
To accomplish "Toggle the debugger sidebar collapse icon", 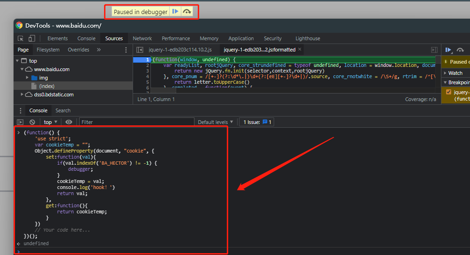I will pyautogui.click(x=434, y=50).
